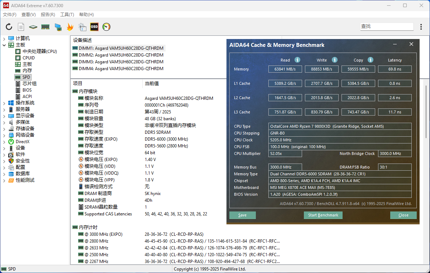Click the preferences checklist gear toolbar icon
Image resolution: width=430 pixels, height=273 pixels.
(82, 27)
